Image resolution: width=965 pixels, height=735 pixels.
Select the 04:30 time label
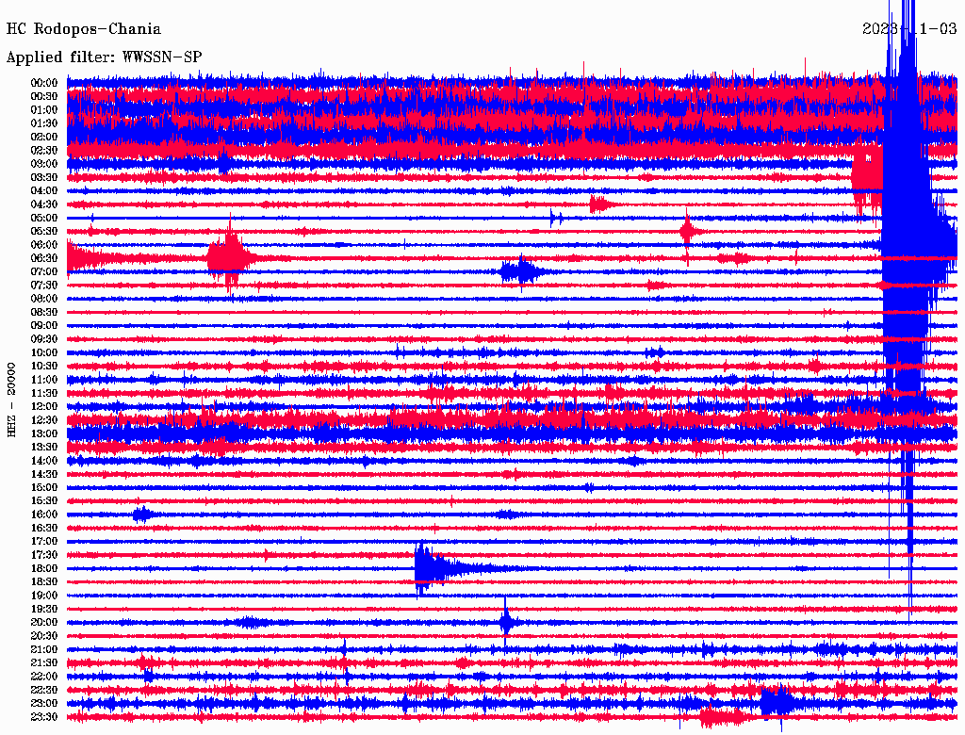tap(43, 204)
